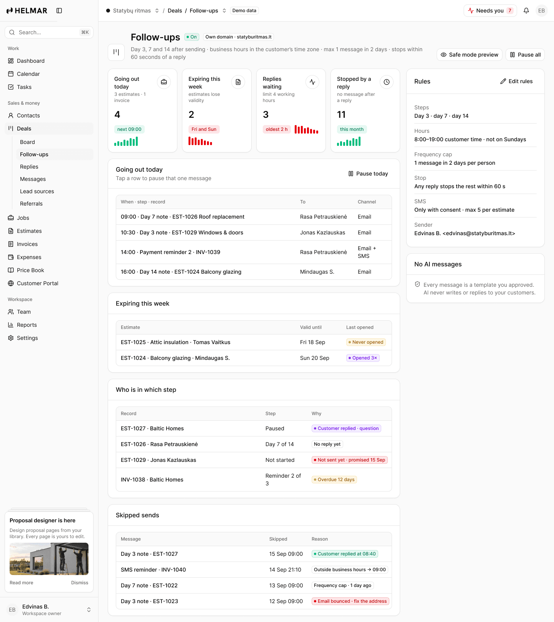Click the search magnifier icon

[x=12, y=32]
